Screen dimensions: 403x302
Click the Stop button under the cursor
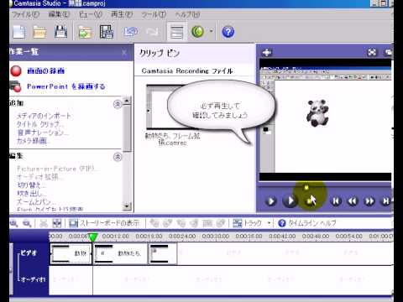pos(309,200)
